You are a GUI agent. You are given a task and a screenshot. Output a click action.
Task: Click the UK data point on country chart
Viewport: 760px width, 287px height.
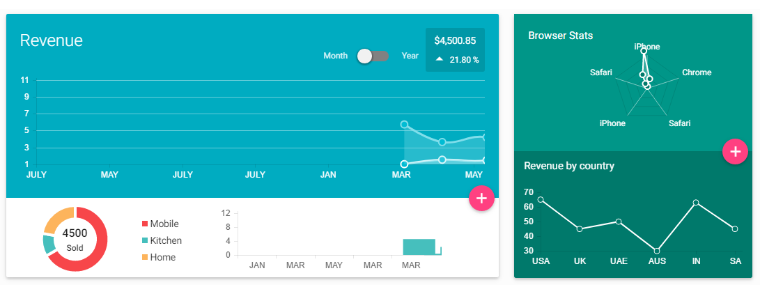coord(580,228)
